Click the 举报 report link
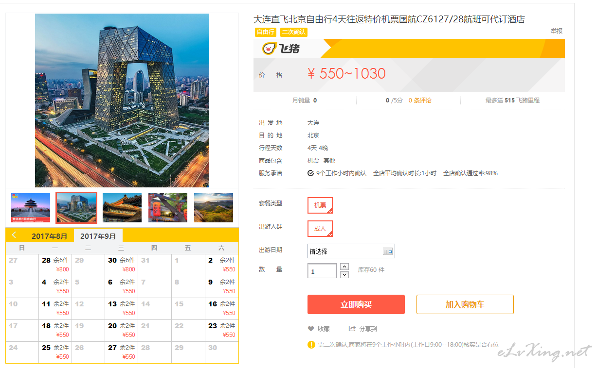The height and width of the screenshot is (368, 597). [x=556, y=31]
